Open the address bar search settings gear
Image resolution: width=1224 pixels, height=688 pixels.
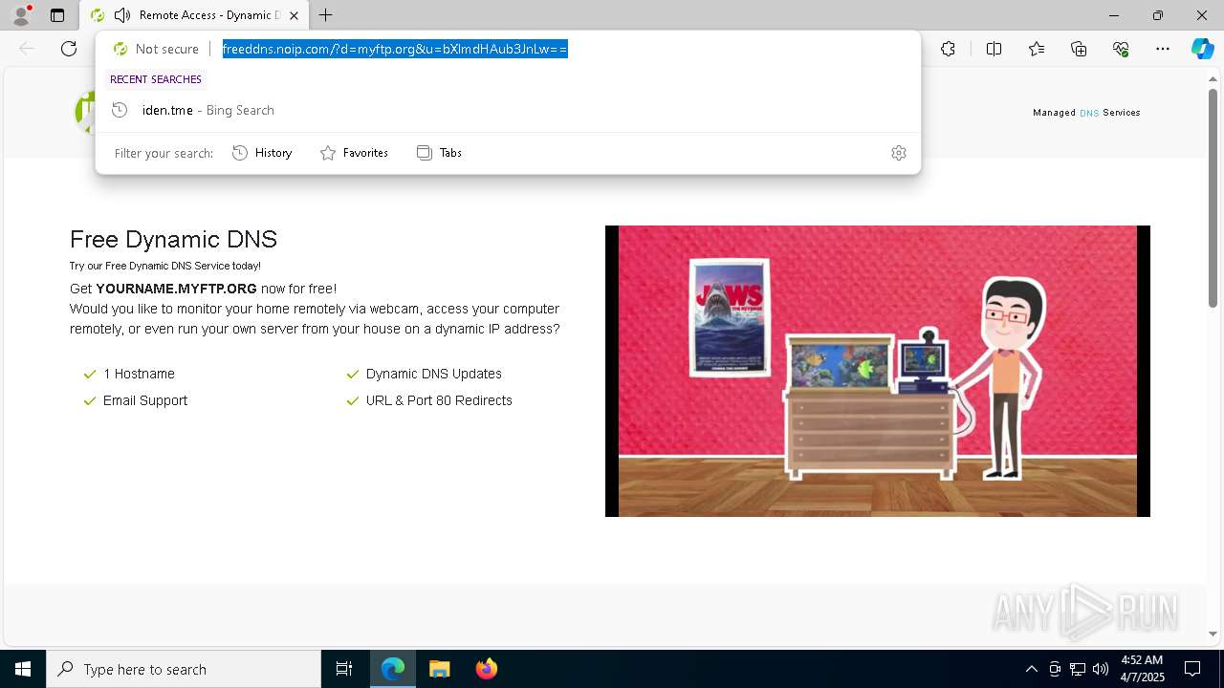pyautogui.click(x=898, y=153)
